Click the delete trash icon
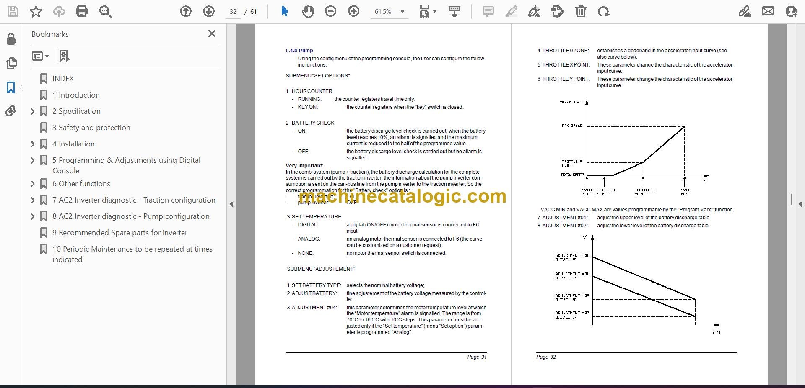The height and width of the screenshot is (388, 805). [581, 11]
